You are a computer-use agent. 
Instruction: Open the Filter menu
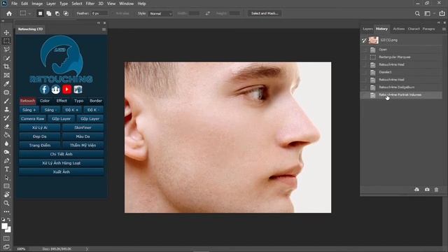click(90, 3)
